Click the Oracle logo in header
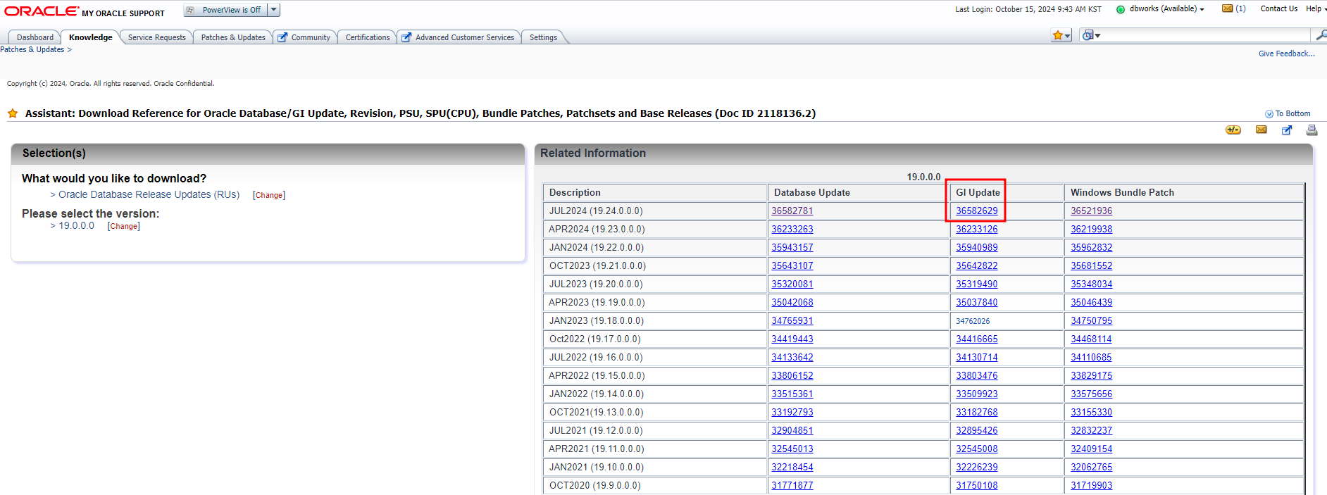The image size is (1327, 495). (x=42, y=11)
